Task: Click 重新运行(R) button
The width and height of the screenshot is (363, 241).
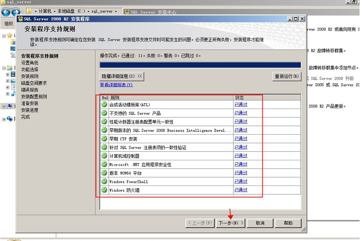Action: [x=286, y=76]
